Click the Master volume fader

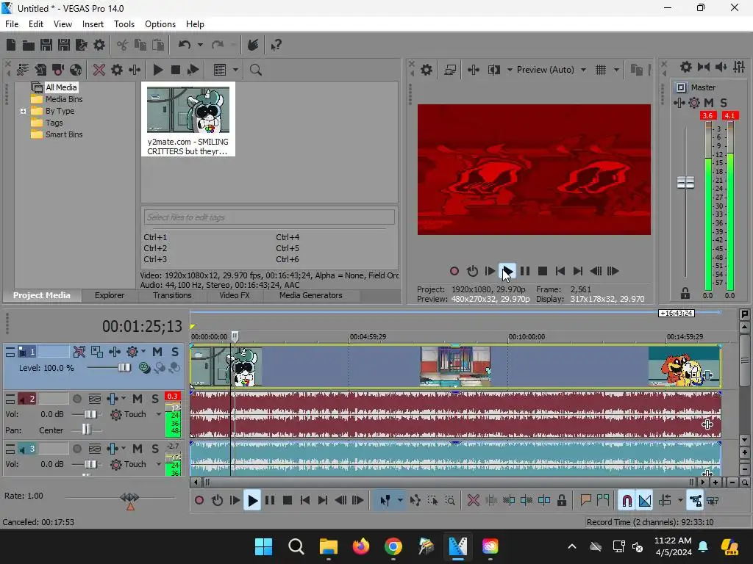coord(685,182)
